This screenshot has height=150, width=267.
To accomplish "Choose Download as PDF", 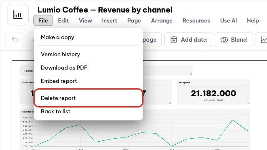I will (x=88, y=67).
